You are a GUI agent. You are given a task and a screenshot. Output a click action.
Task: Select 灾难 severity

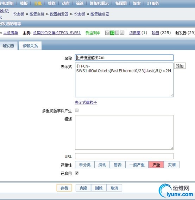coord(172,164)
